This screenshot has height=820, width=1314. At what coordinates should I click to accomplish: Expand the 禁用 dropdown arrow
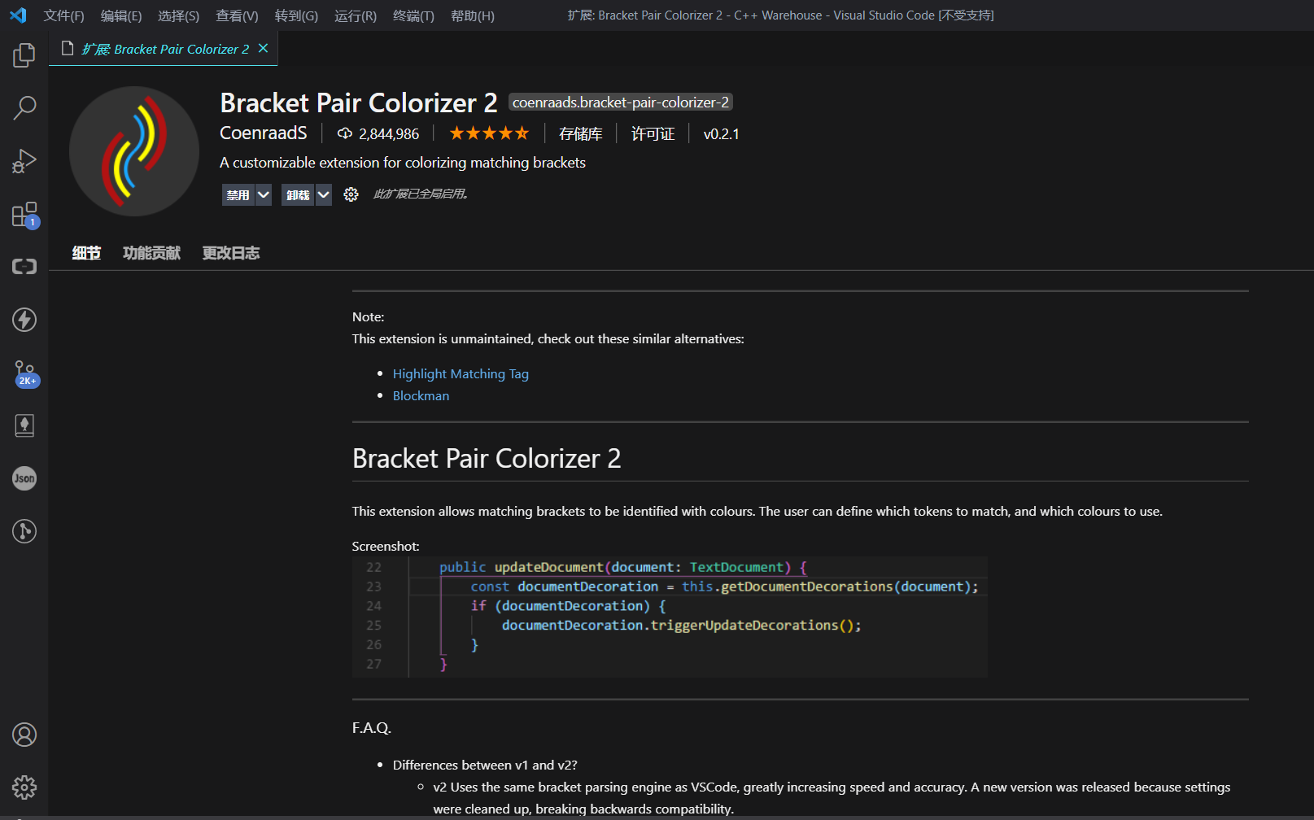click(263, 194)
